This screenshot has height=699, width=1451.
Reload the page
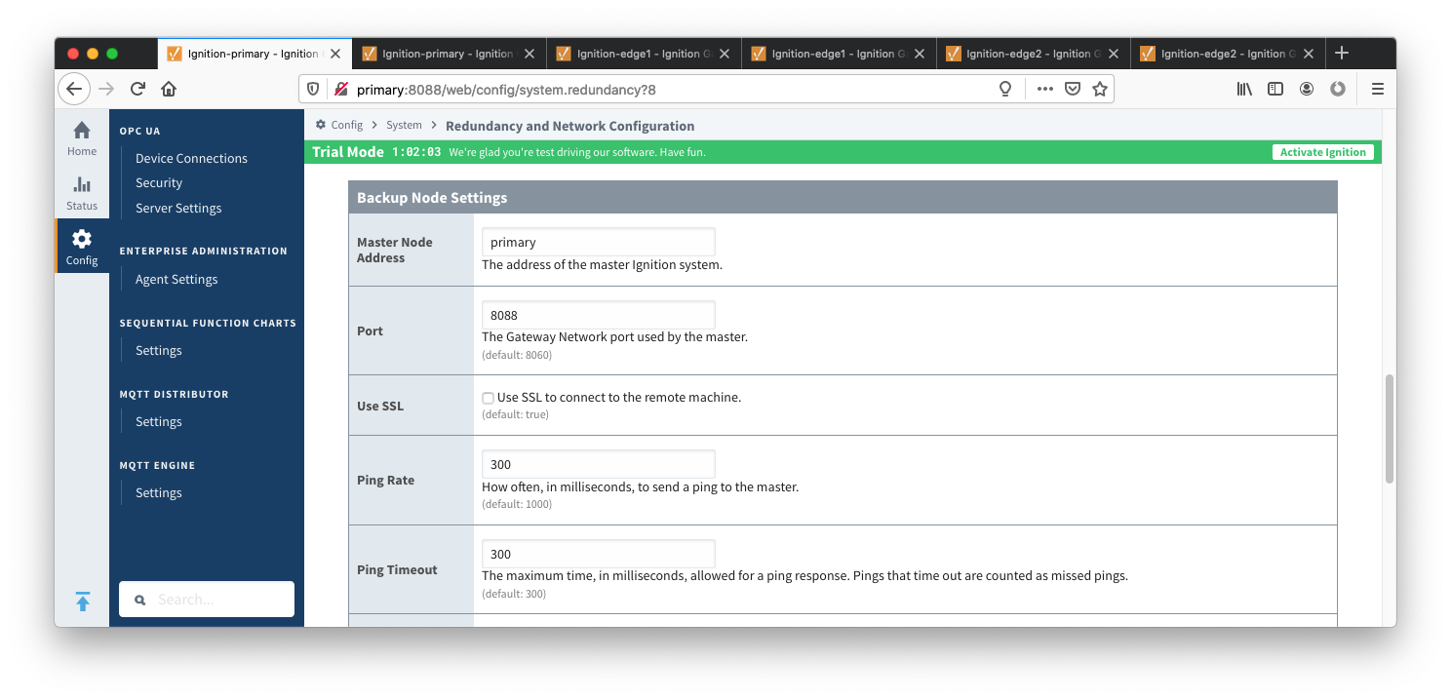pos(137,89)
